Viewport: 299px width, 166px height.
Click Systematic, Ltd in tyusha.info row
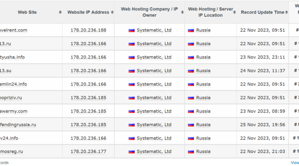point(154,57)
